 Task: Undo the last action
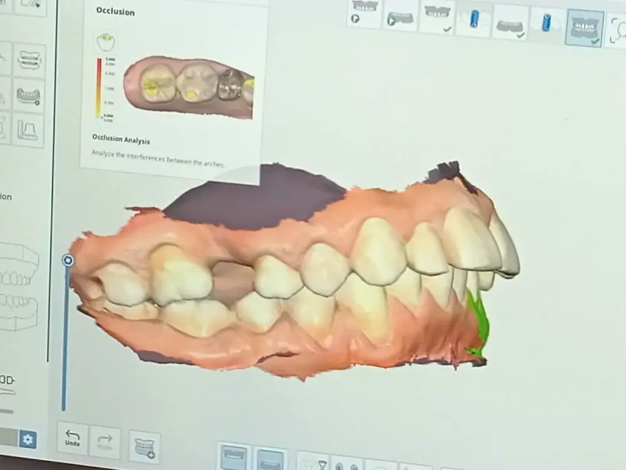click(x=72, y=438)
